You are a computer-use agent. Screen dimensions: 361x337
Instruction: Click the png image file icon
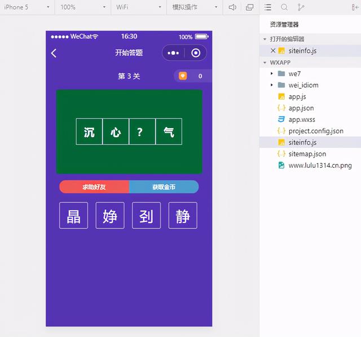point(281,165)
